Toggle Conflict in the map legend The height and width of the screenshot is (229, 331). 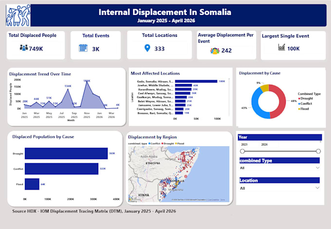point(154,144)
